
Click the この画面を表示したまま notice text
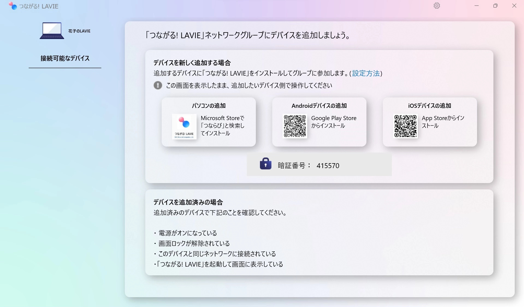[249, 85]
